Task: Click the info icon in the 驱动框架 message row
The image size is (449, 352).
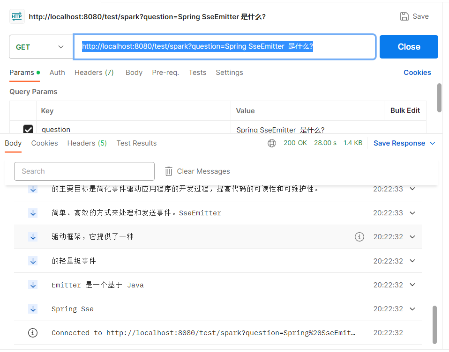Action: (x=359, y=237)
